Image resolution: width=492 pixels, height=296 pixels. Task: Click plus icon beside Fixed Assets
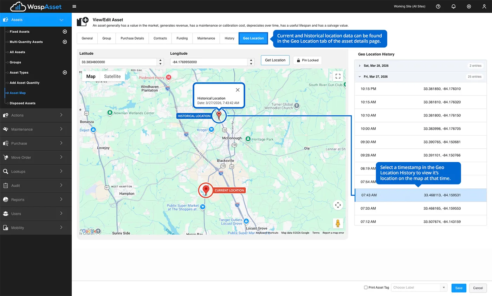(x=65, y=32)
